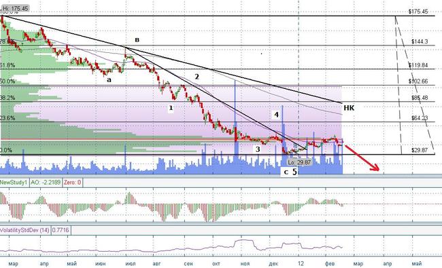This screenshot has width=442, height=268.
Task: Click the окт month marker on time axis
Action: [x=216, y=263]
